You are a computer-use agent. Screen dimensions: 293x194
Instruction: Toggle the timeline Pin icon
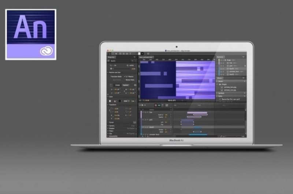[162, 105]
